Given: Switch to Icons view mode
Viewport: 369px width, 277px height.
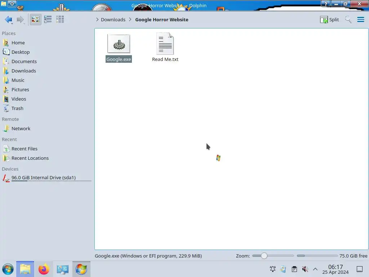Looking at the screenshot, I should click(x=35, y=19).
